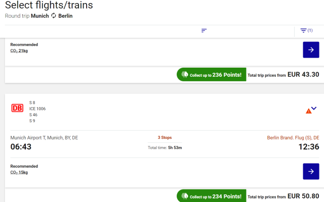324x202 pixels.
Task: Click the round trip arrows icon
Action: pos(54,16)
